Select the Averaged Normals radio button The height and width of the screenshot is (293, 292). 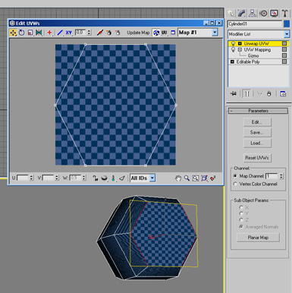coord(241,227)
